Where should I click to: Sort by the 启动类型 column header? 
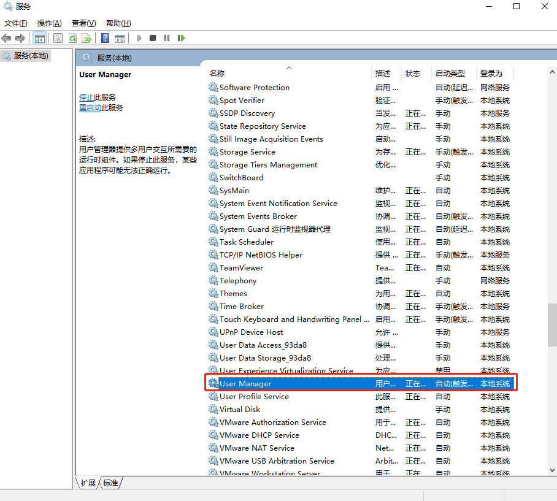pyautogui.click(x=450, y=73)
